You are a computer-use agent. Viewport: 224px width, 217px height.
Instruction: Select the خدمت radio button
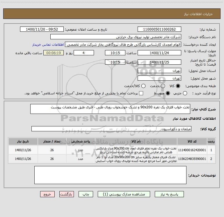(163, 86)
